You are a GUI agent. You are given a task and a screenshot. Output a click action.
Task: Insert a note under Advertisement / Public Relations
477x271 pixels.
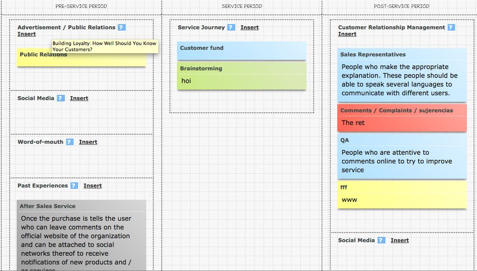click(27, 34)
